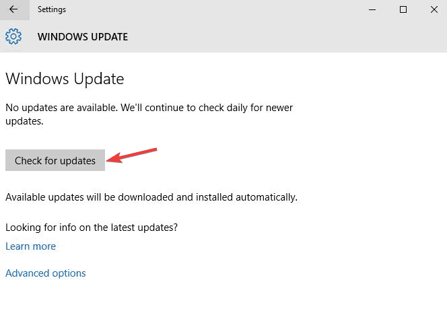Minimize the Settings window
Image resolution: width=447 pixels, height=313 pixels.
372,9
